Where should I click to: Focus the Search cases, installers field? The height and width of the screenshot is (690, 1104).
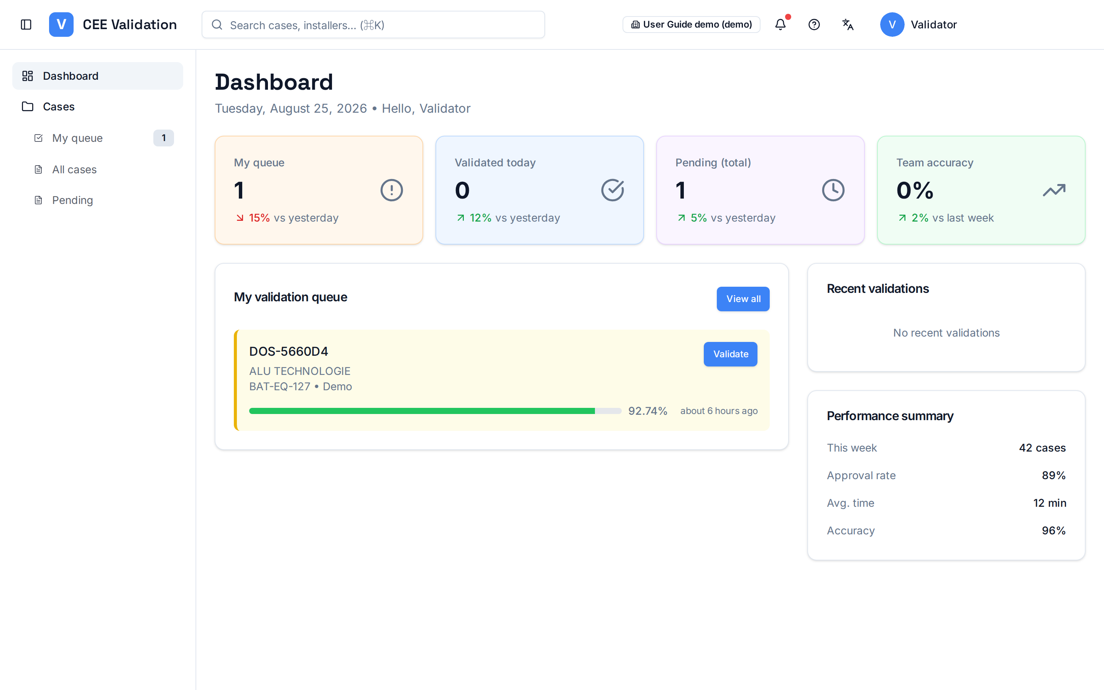[x=373, y=25]
